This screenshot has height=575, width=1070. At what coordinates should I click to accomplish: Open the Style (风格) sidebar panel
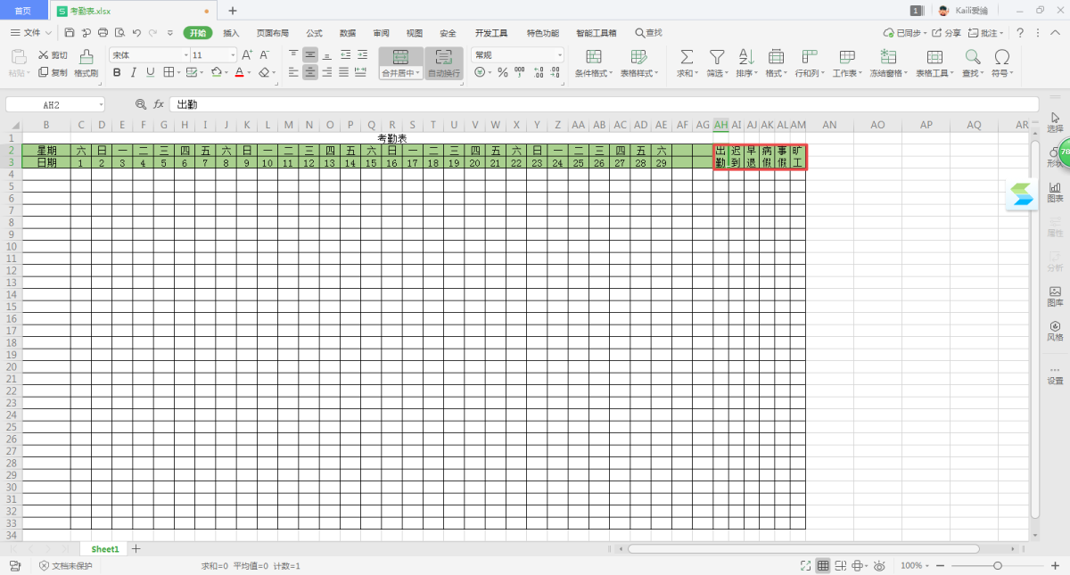(x=1055, y=331)
